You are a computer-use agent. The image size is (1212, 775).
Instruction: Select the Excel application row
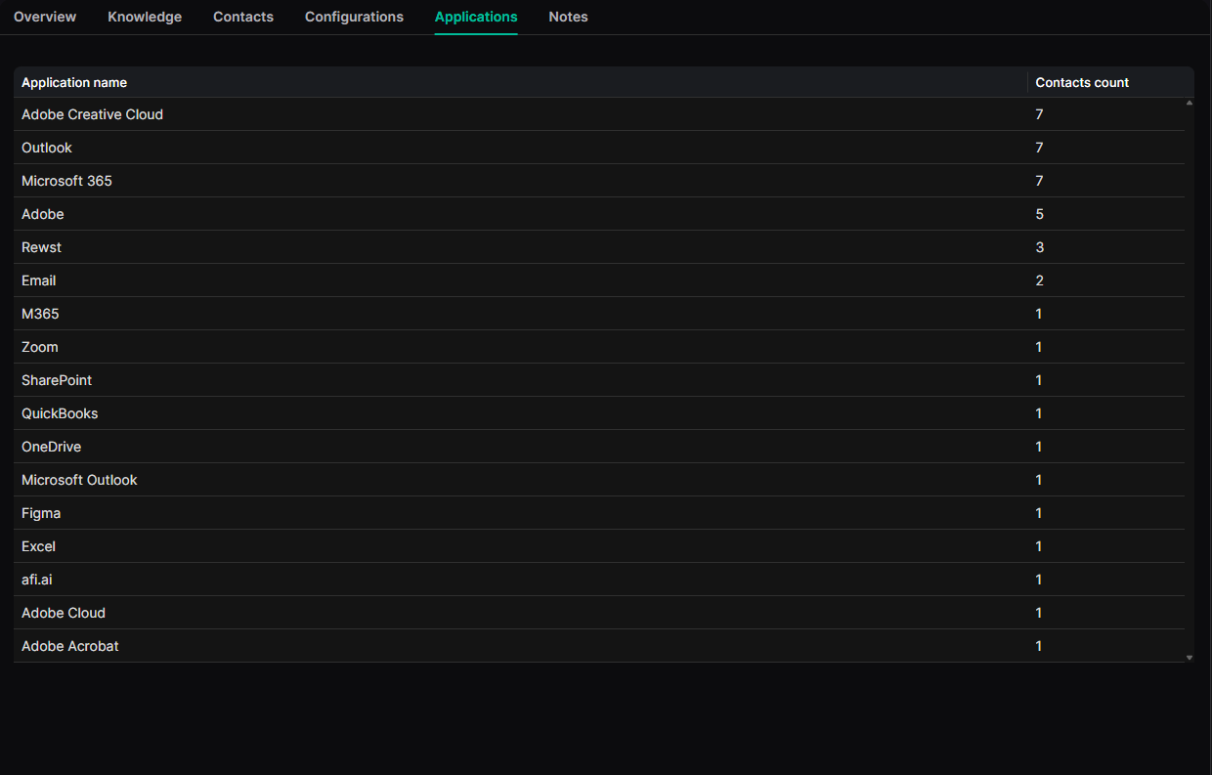coord(599,546)
